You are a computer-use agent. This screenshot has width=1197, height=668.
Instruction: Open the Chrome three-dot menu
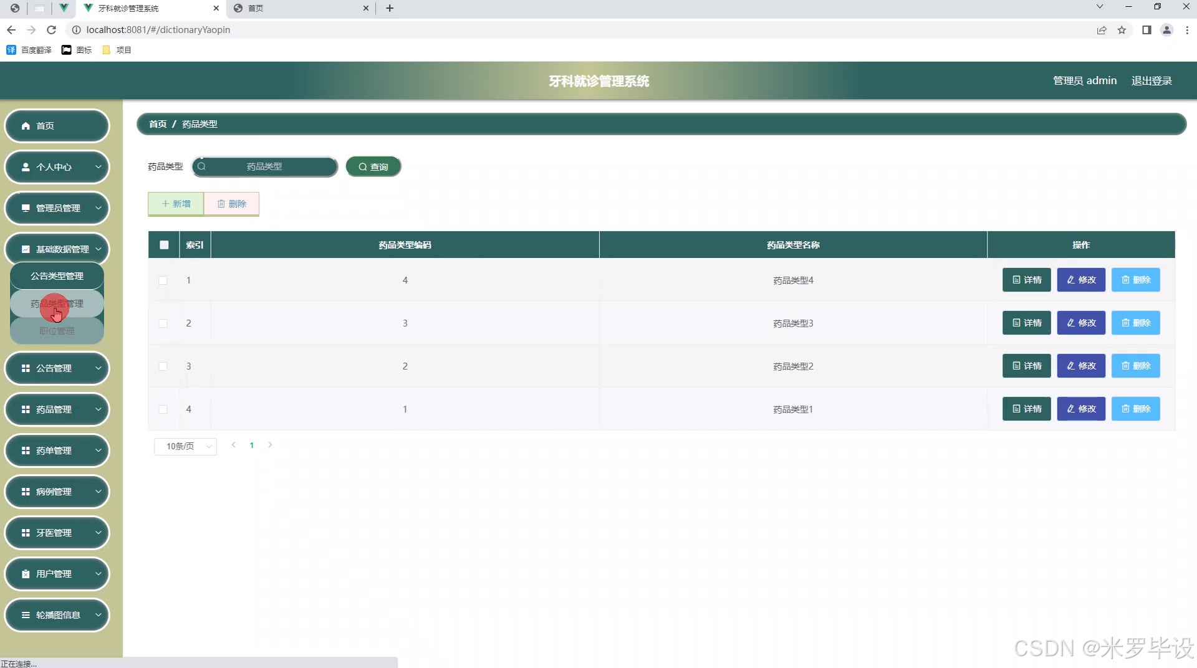coord(1187,30)
